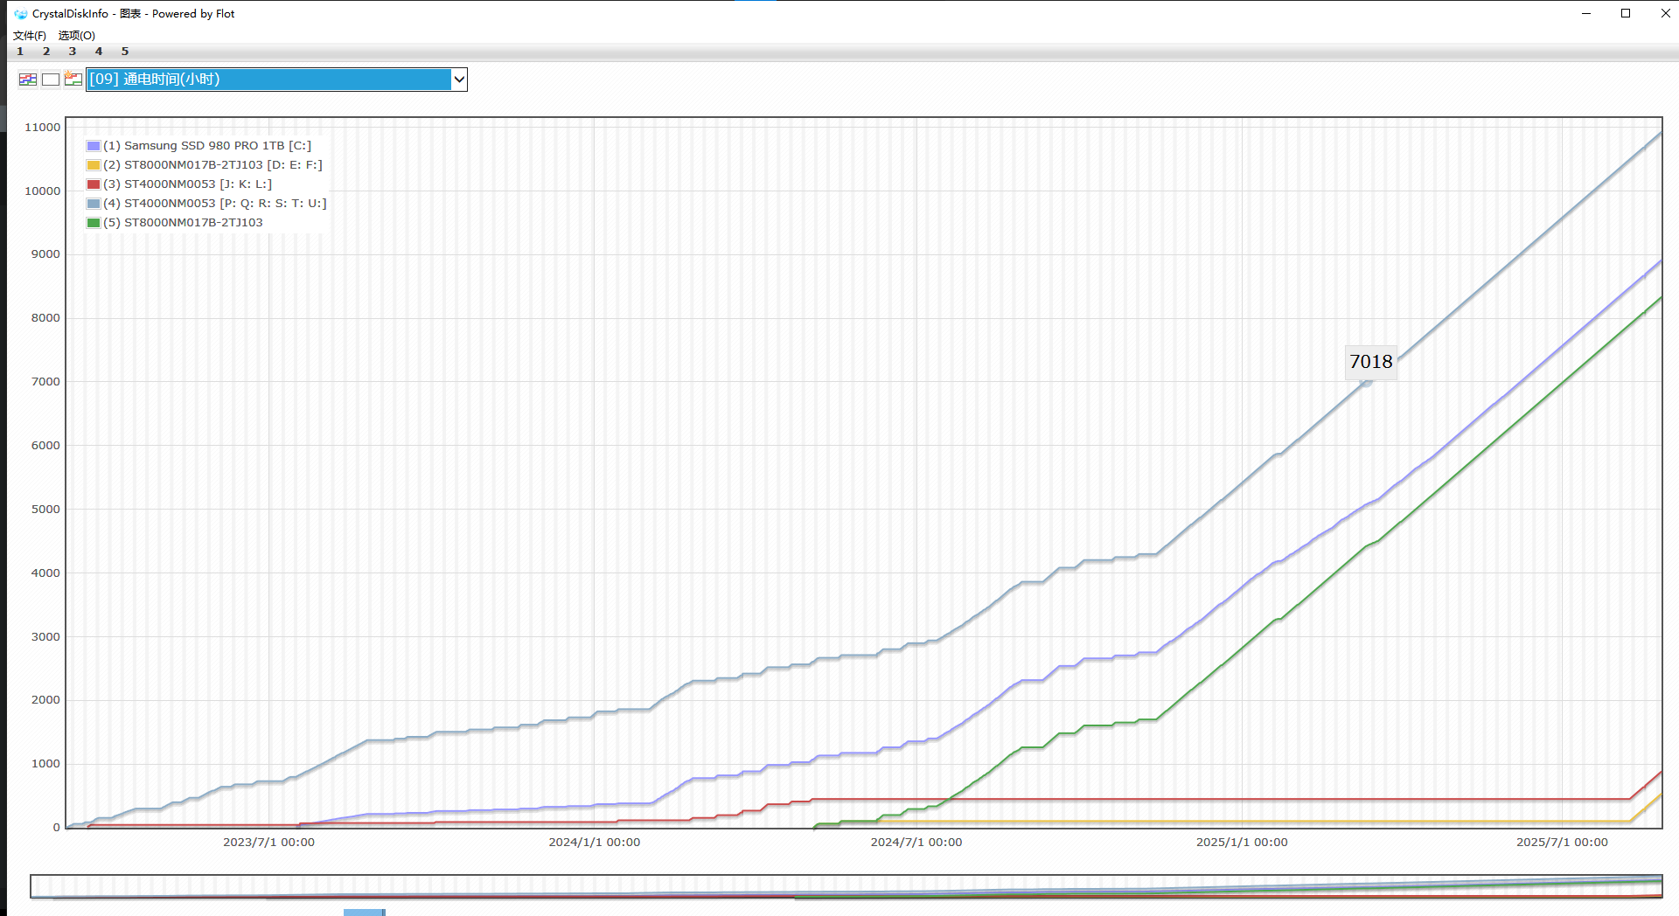
Task: Toggle disk 4 in the number bar
Action: click(99, 52)
